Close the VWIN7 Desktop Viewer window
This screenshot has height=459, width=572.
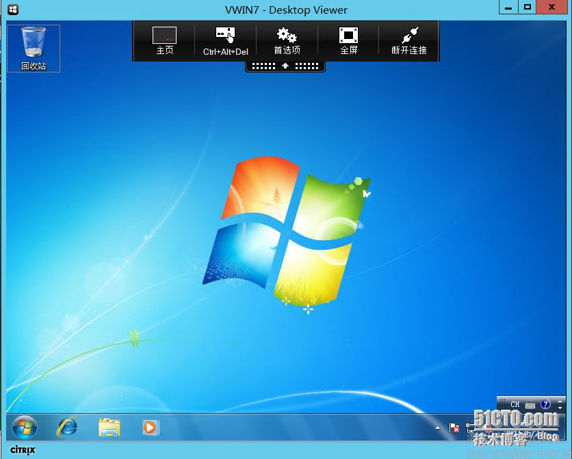551,7
